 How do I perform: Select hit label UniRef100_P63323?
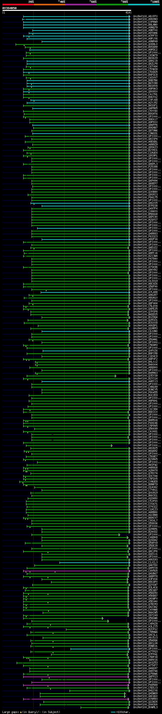pos(145,236)
